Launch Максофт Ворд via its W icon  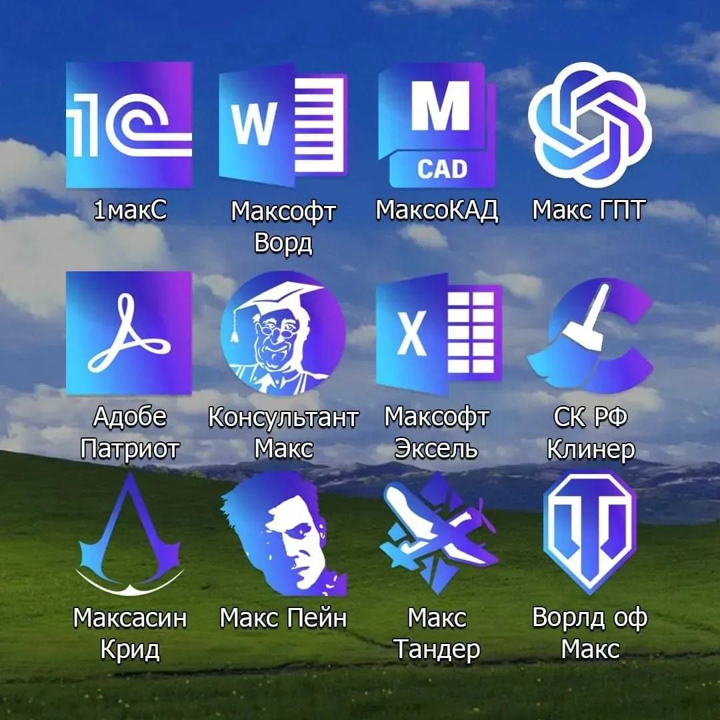(x=283, y=127)
